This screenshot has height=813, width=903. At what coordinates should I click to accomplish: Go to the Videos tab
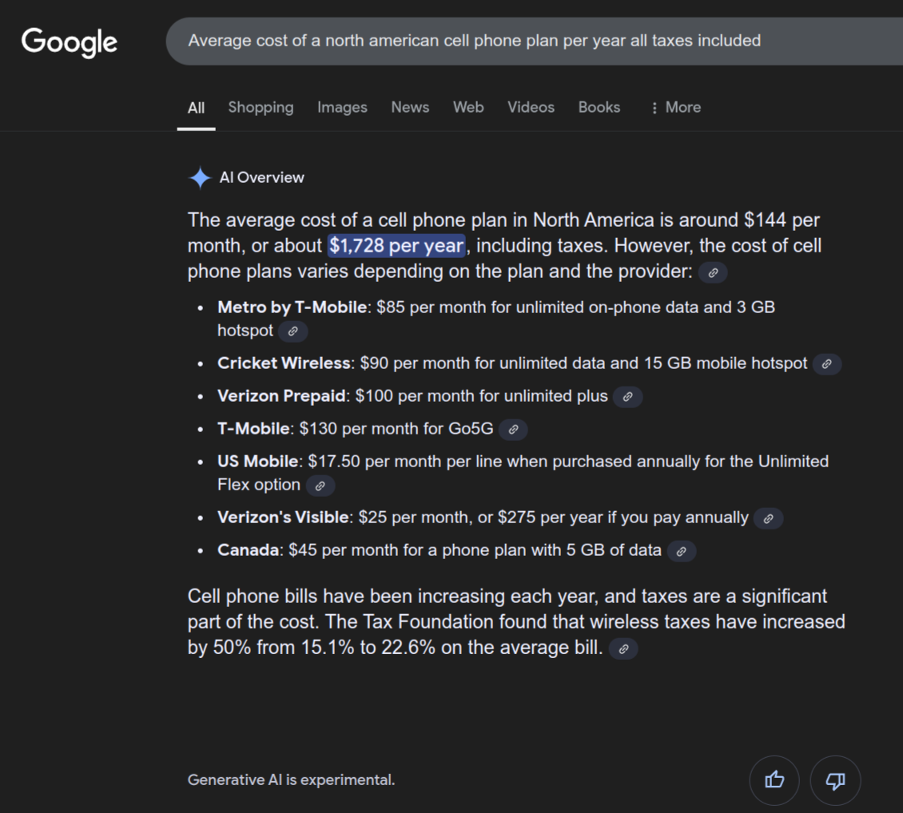531,108
